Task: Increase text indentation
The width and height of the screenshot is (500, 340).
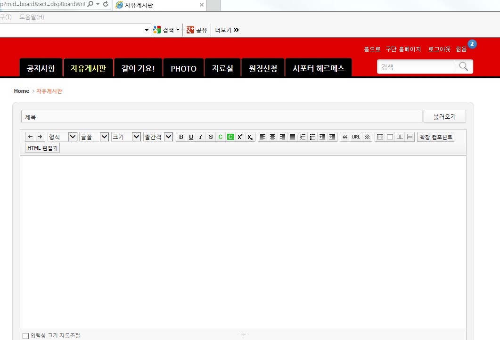Action: point(332,137)
